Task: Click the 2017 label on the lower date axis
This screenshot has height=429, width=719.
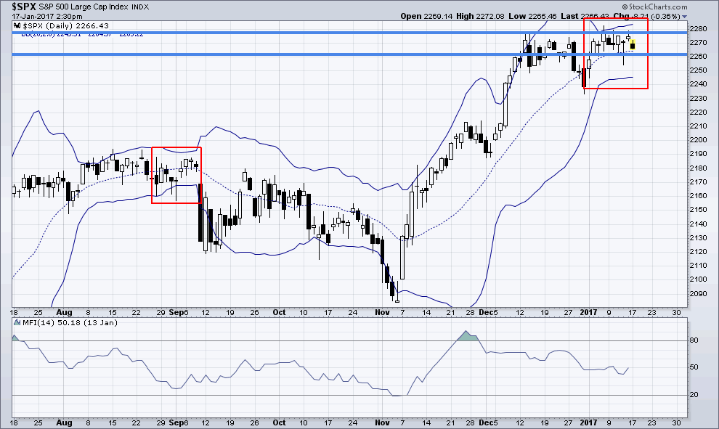Action: tap(589, 422)
